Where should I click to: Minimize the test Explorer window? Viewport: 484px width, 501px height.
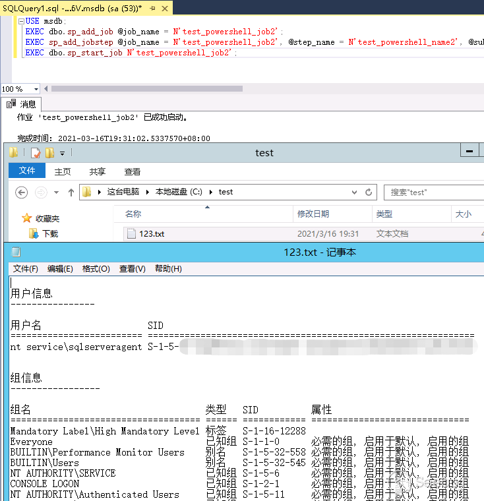point(469,150)
